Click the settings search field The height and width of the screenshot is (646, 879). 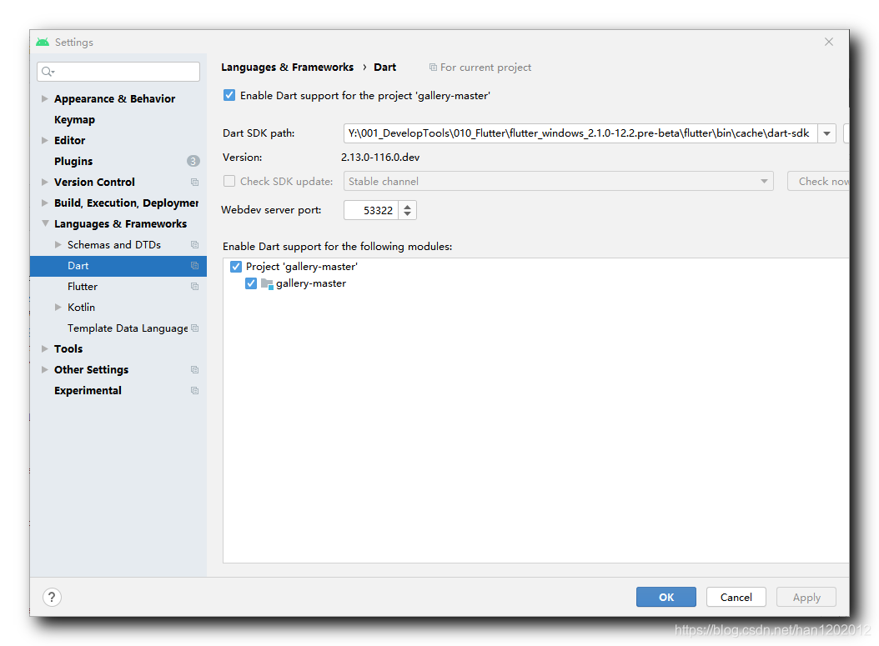tap(118, 72)
